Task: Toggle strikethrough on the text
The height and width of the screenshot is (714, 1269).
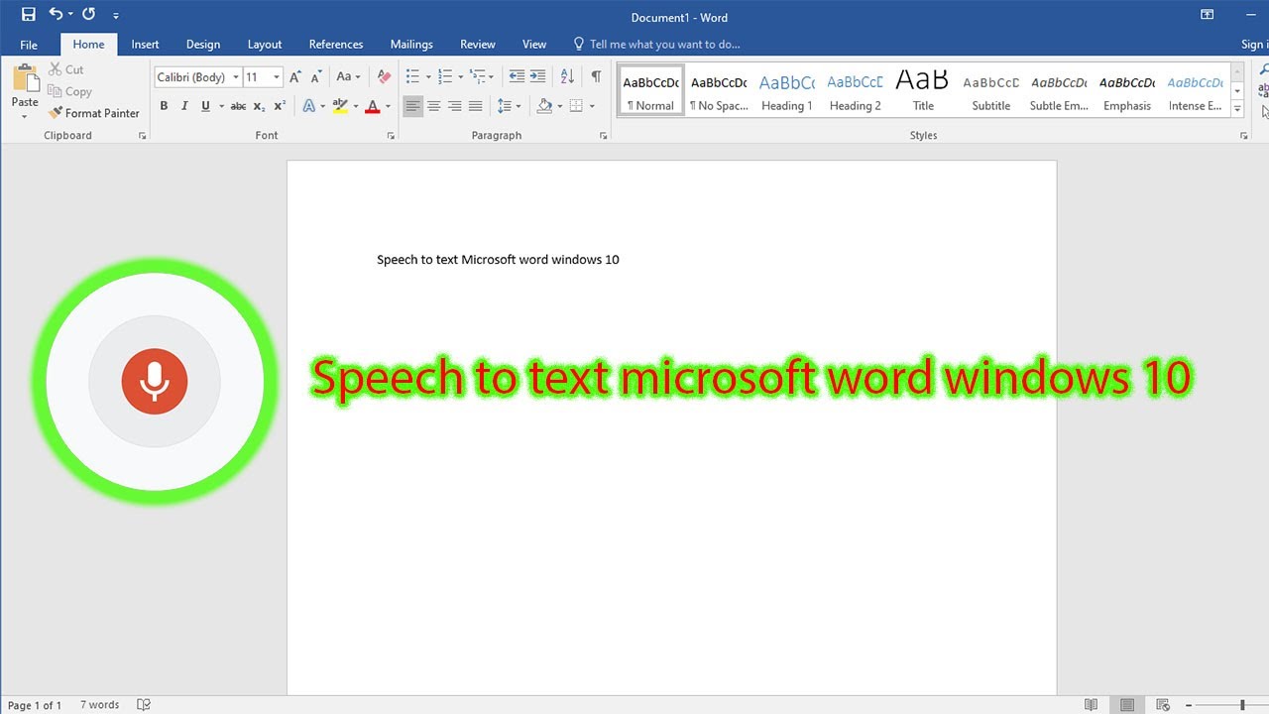Action: coord(238,106)
